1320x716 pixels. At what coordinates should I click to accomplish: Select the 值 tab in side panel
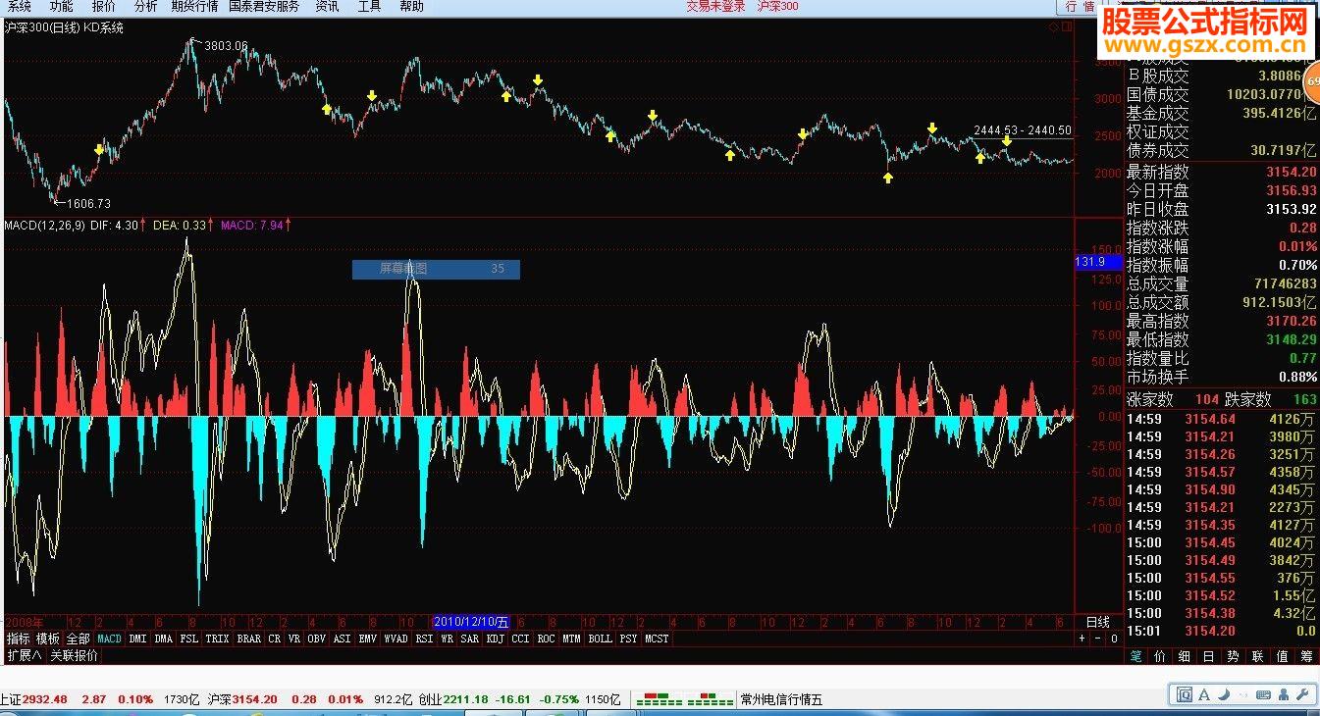coord(1282,656)
